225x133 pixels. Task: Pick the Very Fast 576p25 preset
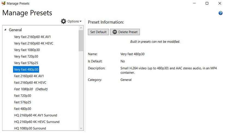click(26, 63)
